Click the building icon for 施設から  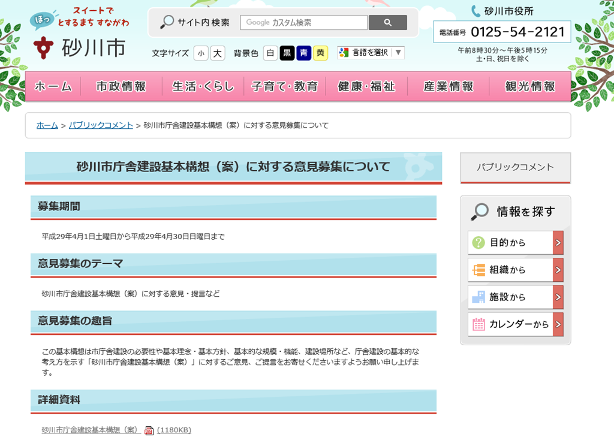(x=478, y=297)
